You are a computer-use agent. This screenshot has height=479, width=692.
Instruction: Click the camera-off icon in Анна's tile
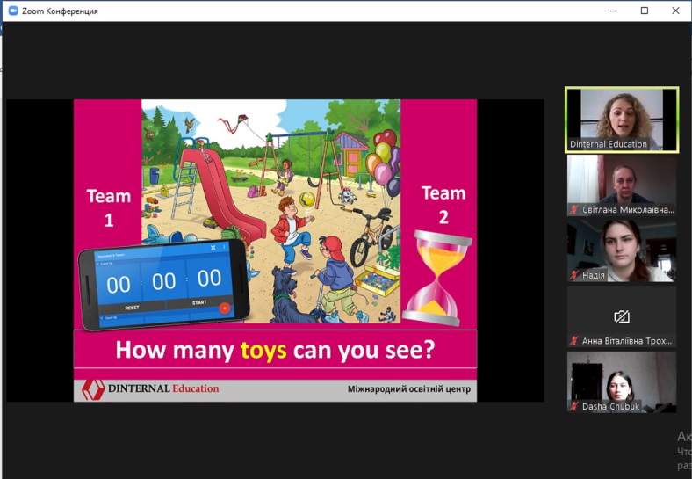[622, 316]
